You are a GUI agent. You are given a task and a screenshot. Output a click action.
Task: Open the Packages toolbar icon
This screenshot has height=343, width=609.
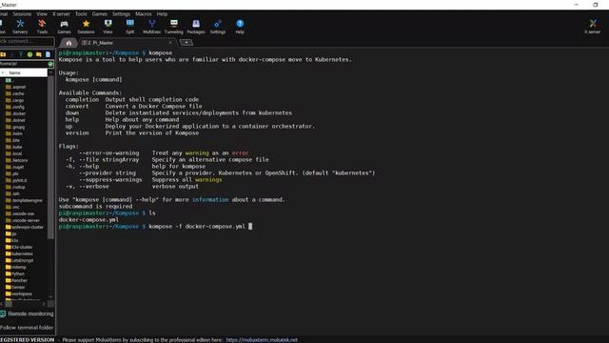[196, 27]
